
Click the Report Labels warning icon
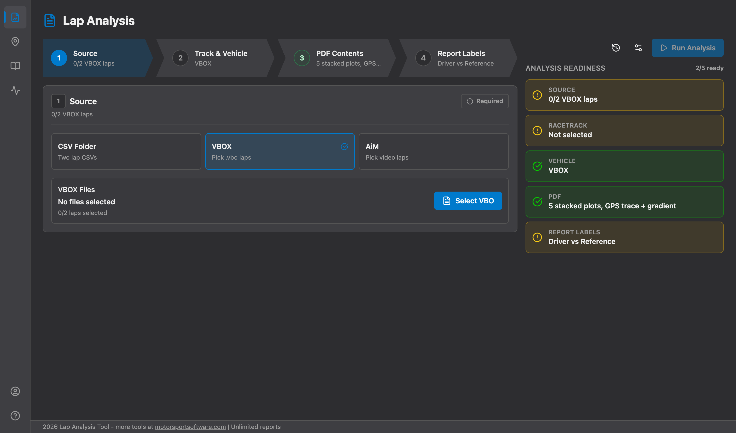[x=537, y=237]
